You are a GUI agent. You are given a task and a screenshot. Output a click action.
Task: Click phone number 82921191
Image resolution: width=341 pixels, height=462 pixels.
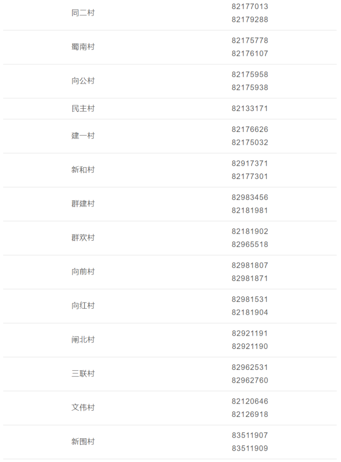(x=250, y=333)
